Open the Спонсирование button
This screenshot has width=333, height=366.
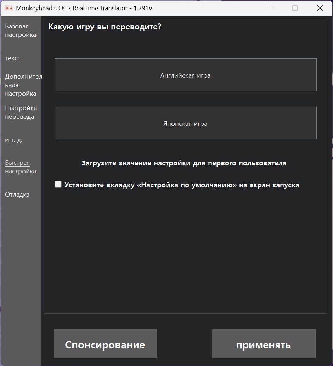106,344
